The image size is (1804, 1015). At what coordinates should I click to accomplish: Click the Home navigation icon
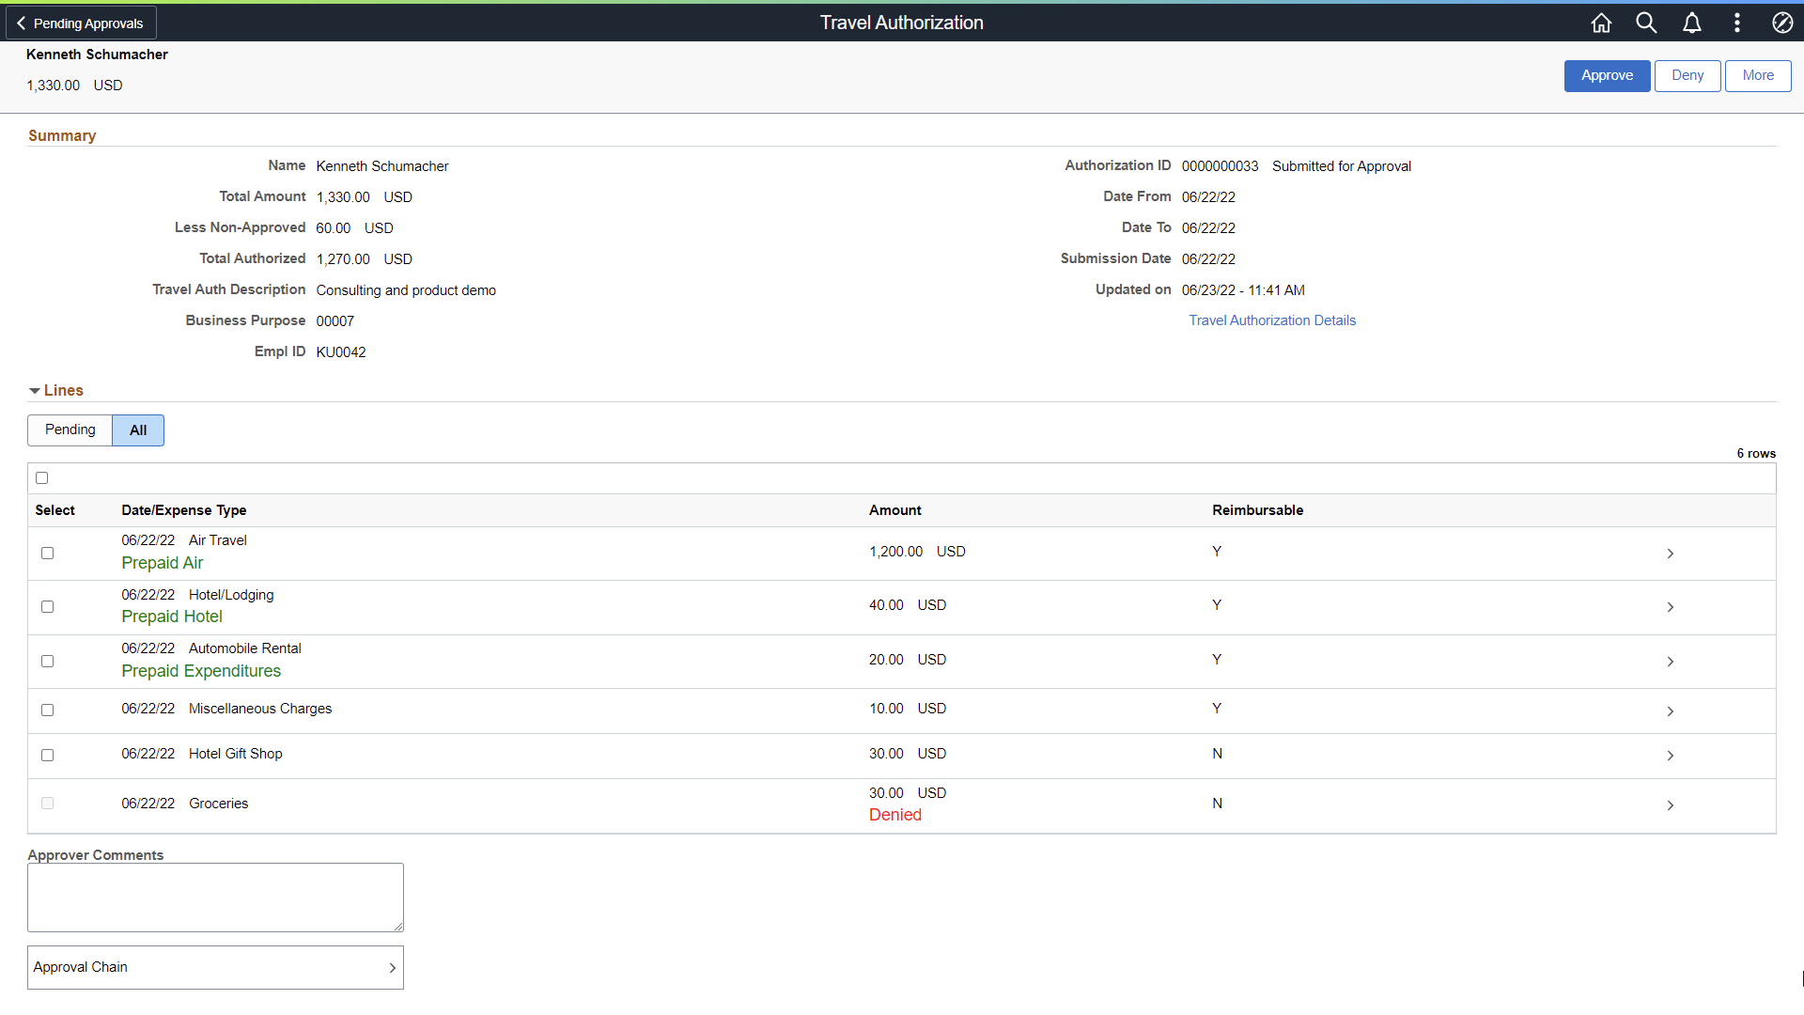pos(1602,23)
